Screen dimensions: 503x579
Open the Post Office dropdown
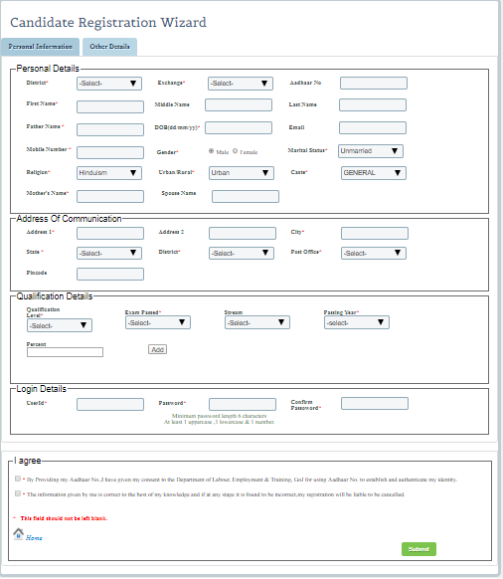(374, 253)
